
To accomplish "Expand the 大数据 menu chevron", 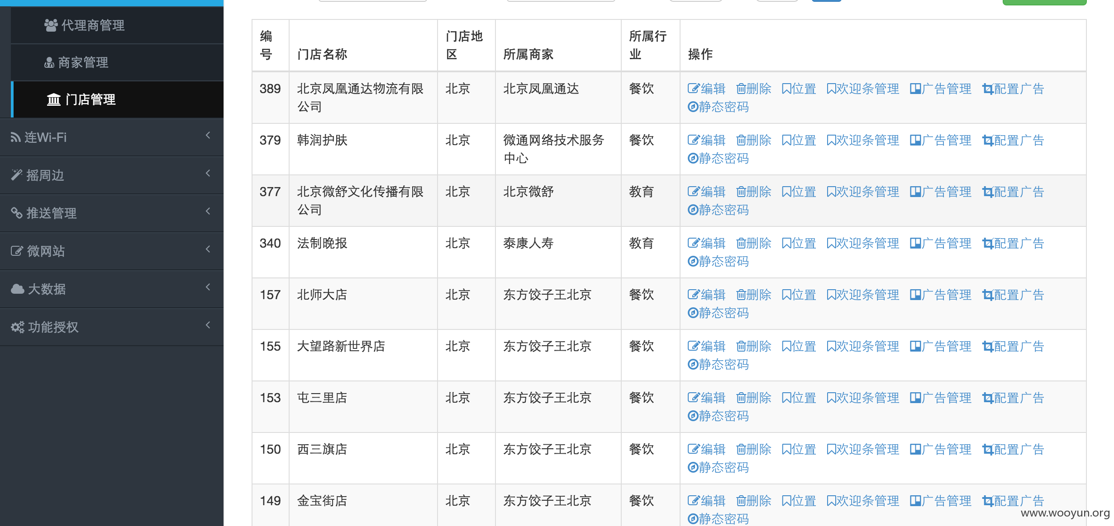I will (x=208, y=287).
